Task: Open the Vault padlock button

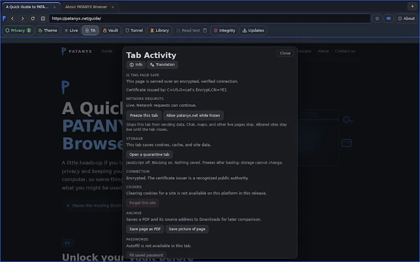Action: 110,30
